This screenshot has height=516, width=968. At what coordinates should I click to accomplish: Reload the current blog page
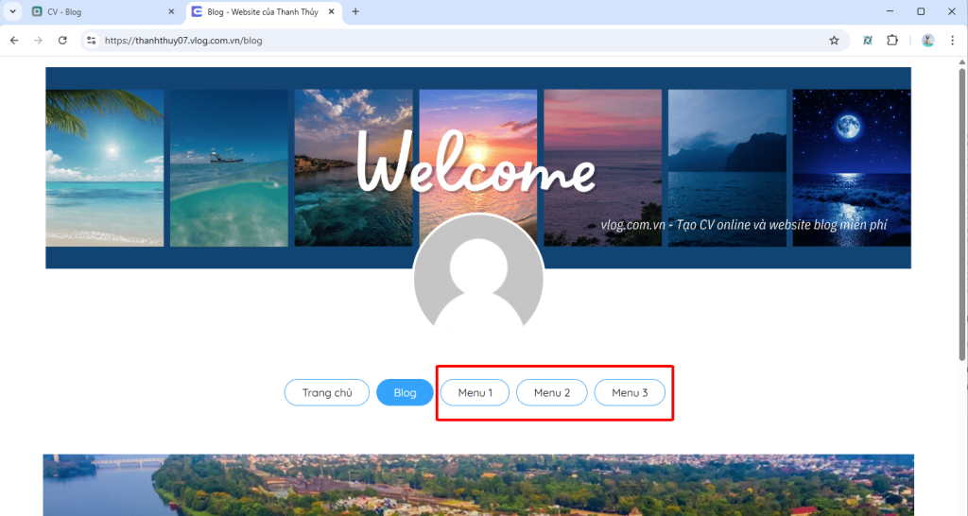click(x=62, y=40)
